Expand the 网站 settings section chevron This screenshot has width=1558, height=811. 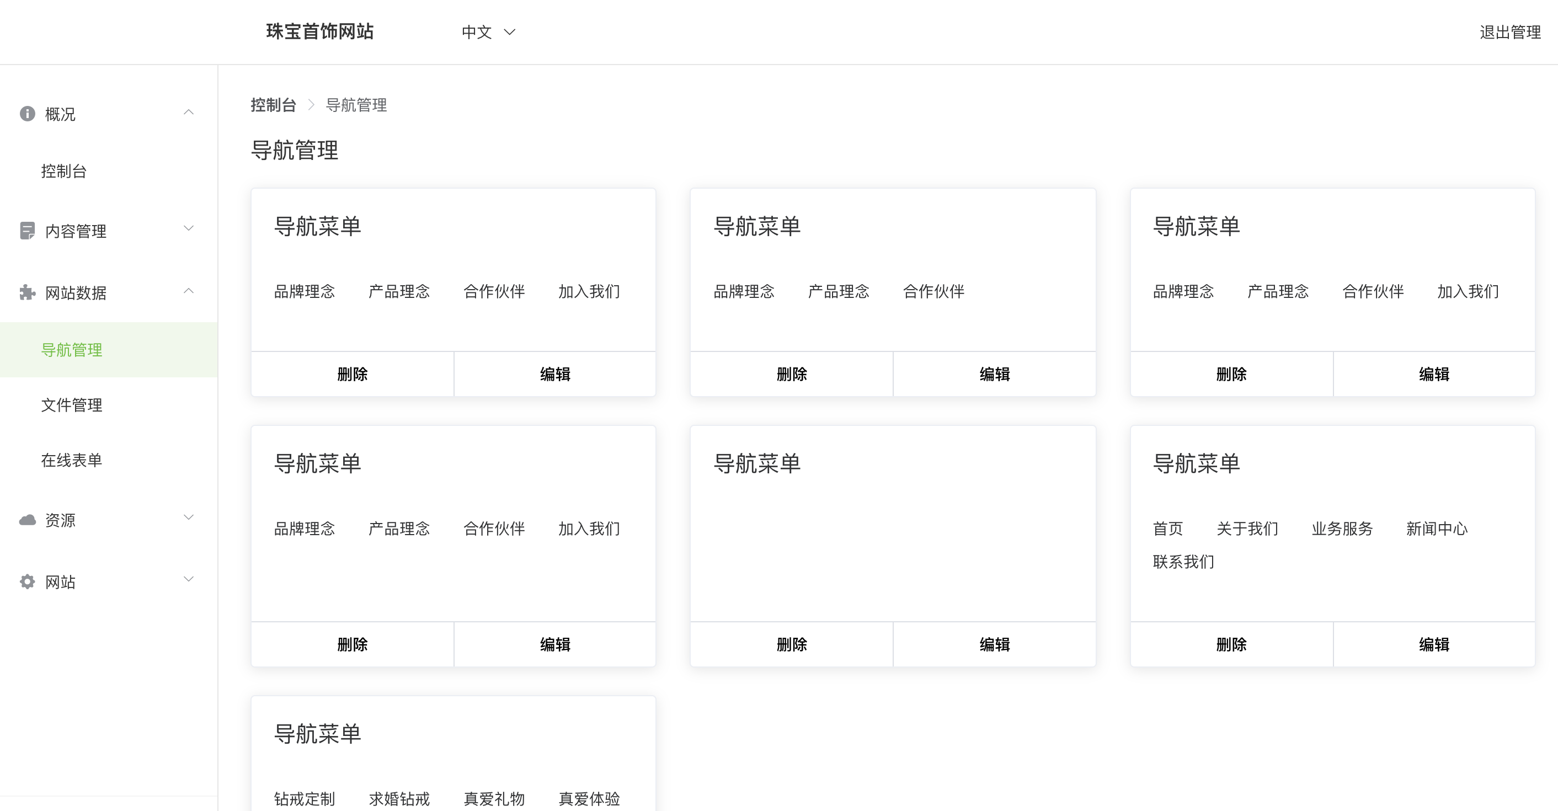(x=189, y=579)
